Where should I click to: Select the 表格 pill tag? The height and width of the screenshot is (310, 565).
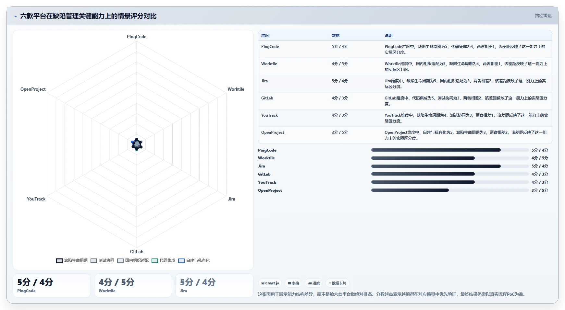click(293, 283)
